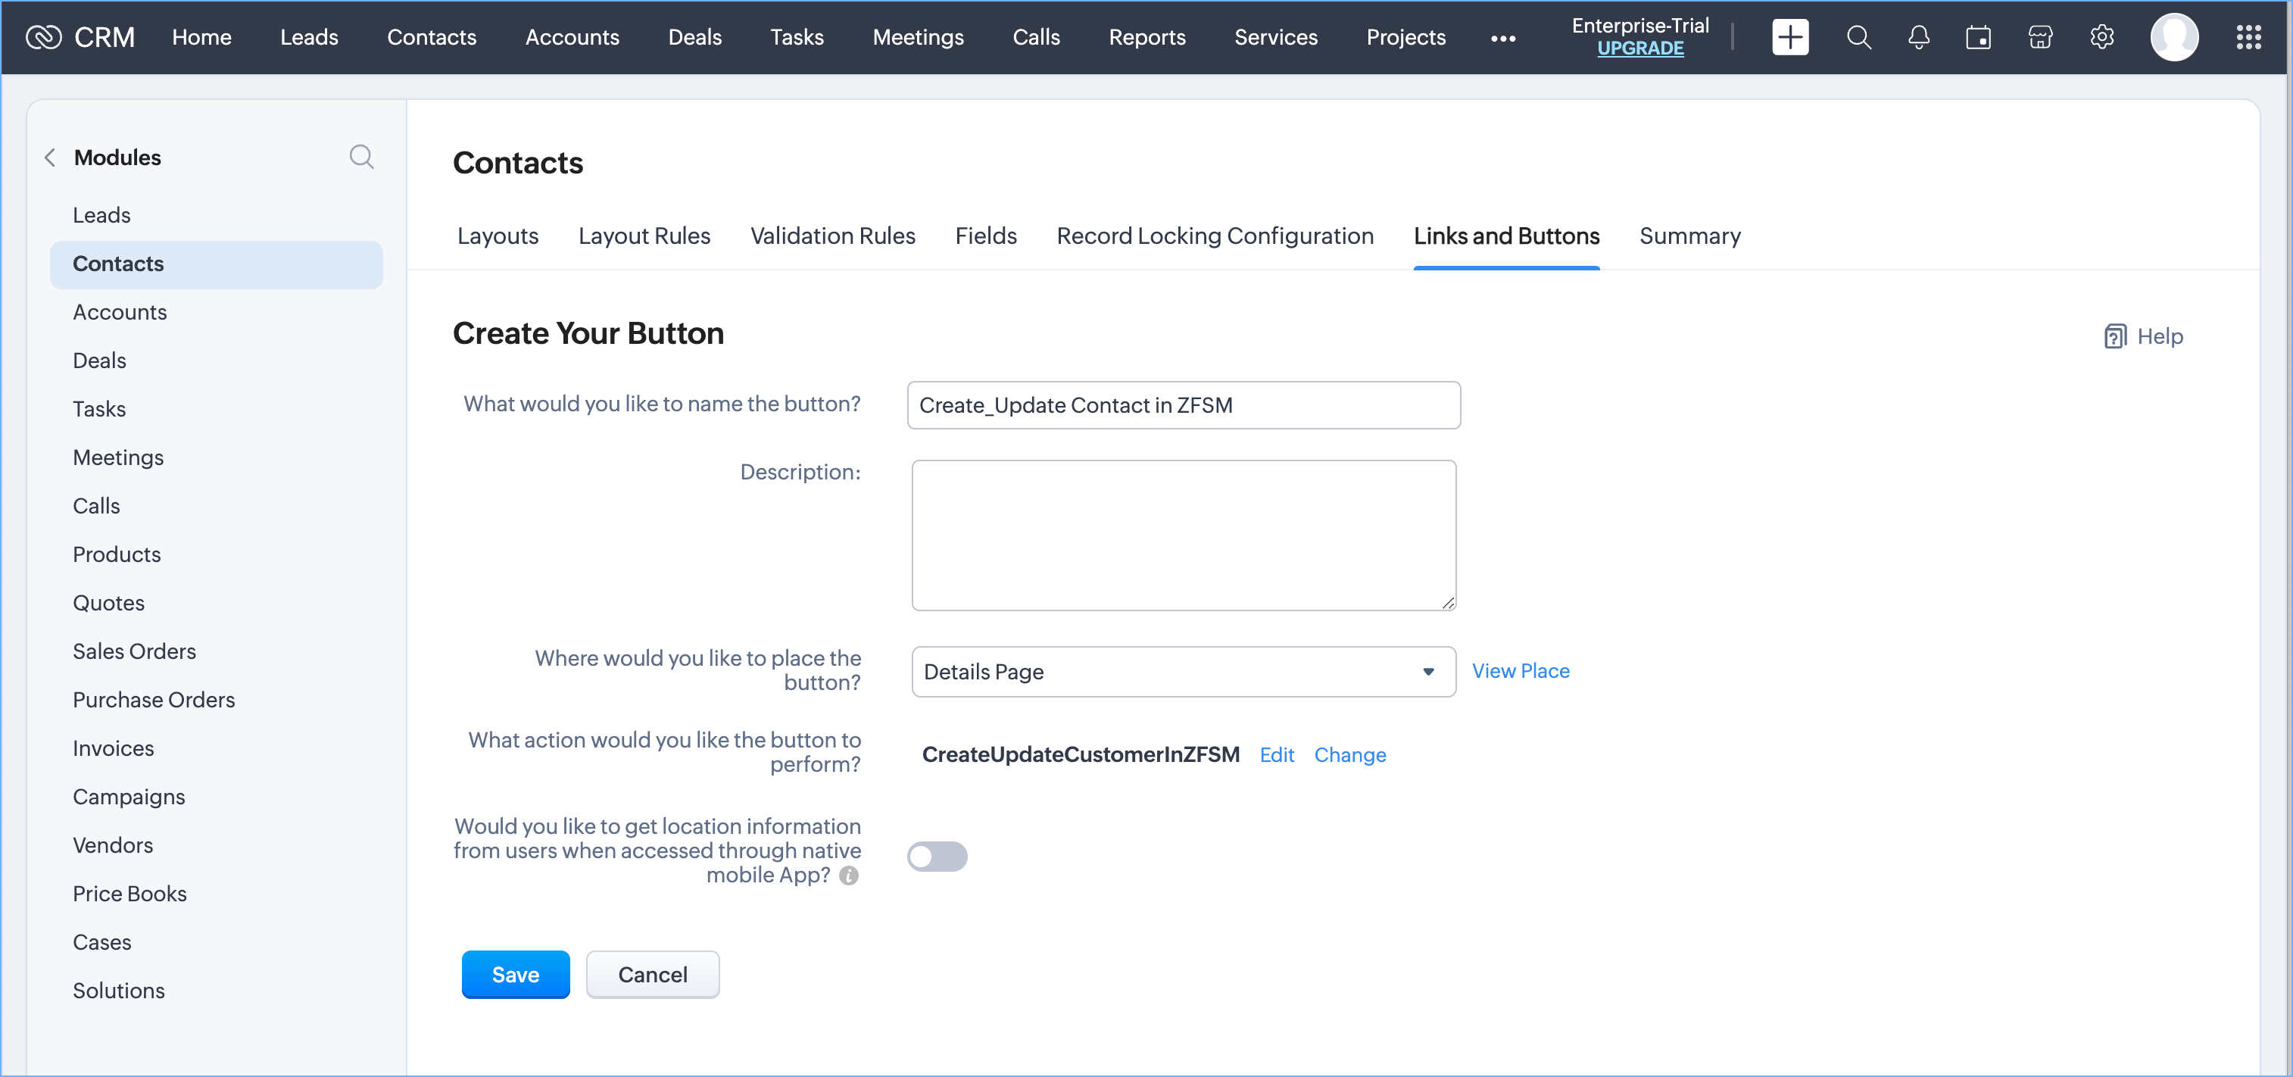Enable location information toggle switch
Viewport: 2293px width, 1077px height.
(x=937, y=857)
